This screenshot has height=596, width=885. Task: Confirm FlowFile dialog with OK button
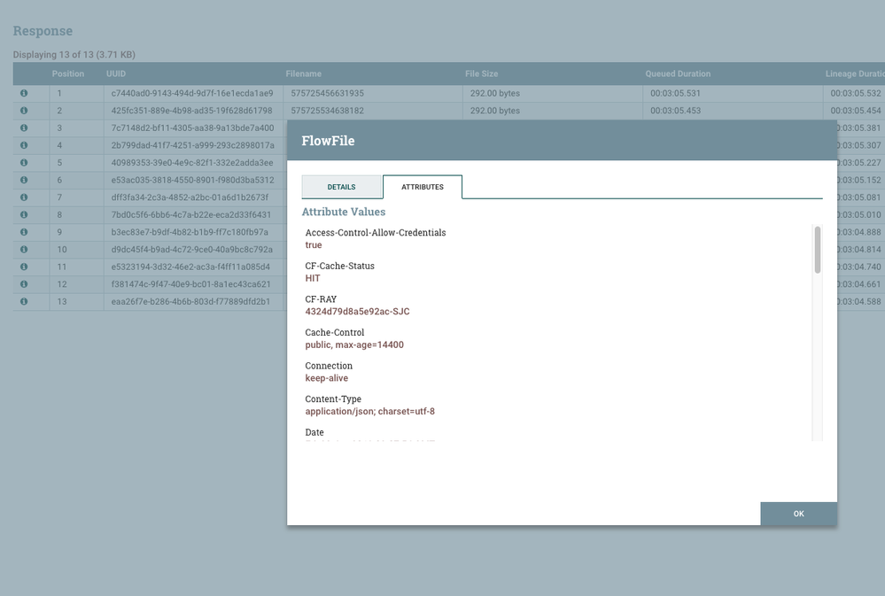coord(799,514)
